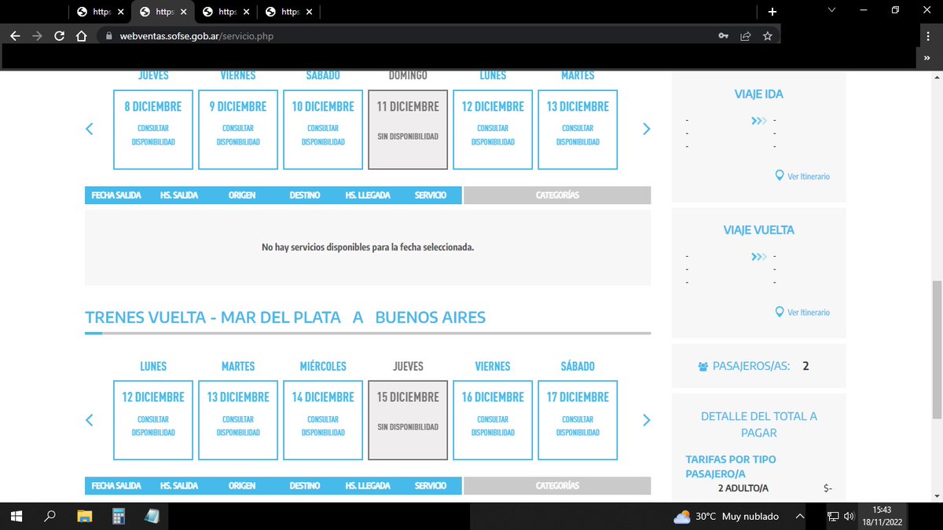Select 13 Diciembre outbound date card under Martes

click(x=578, y=130)
